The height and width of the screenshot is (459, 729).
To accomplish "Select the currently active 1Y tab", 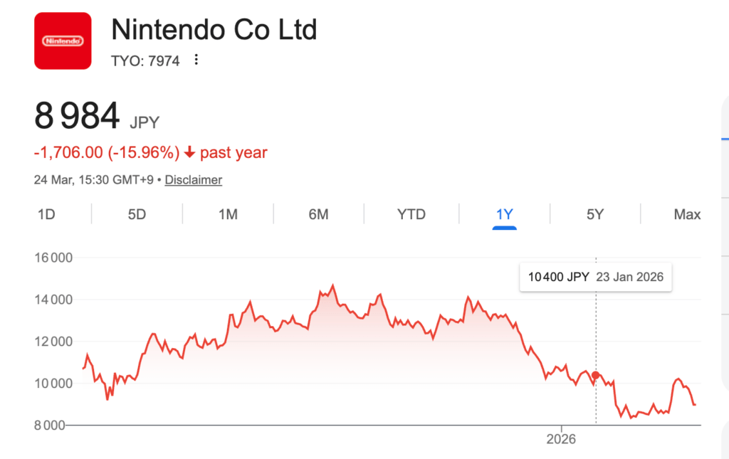I will pos(504,214).
